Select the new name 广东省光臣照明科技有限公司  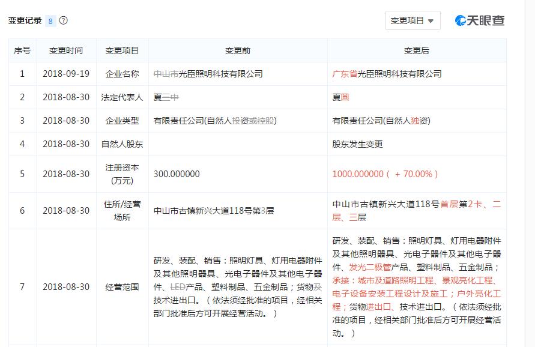pos(387,74)
